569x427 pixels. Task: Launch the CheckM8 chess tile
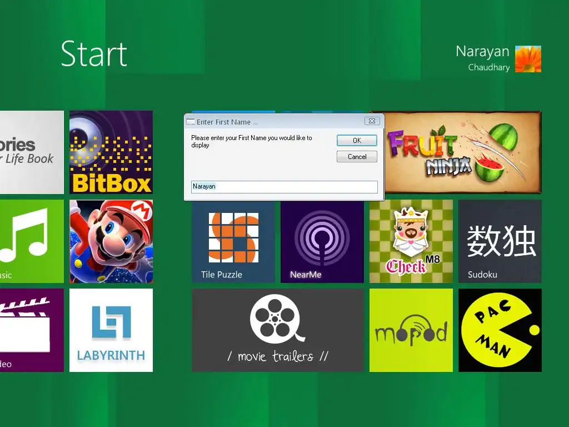[411, 241]
